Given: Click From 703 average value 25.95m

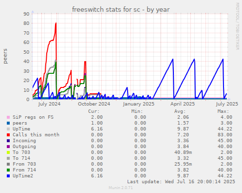Looking at the screenshot, I should pyautogui.click(x=183, y=164).
